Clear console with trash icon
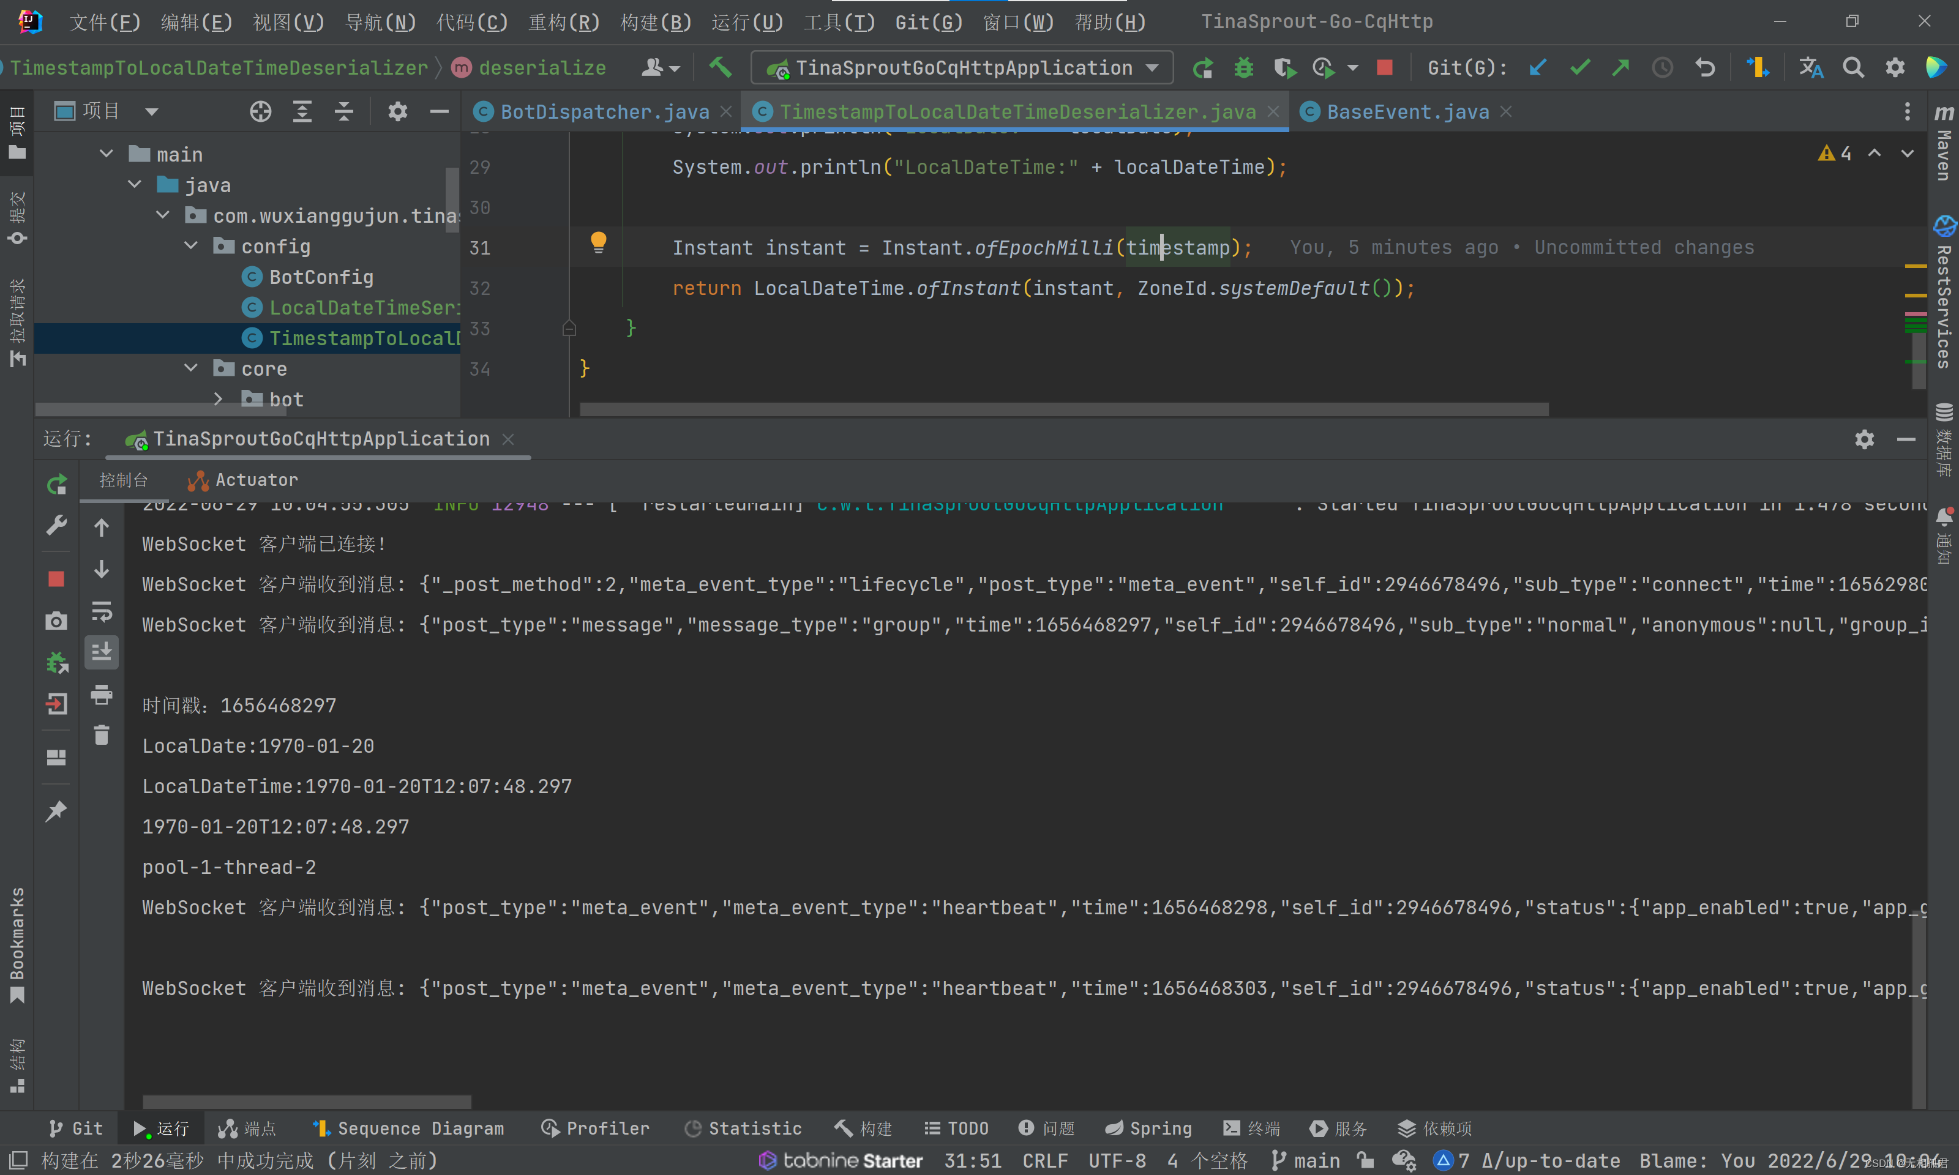Screen dimensions: 1959x1175 point(102,736)
